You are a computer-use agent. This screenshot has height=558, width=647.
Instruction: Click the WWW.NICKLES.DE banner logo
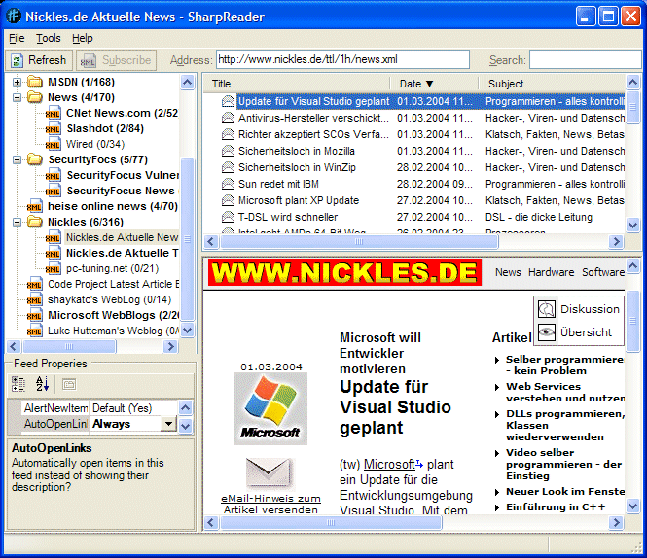pos(345,272)
